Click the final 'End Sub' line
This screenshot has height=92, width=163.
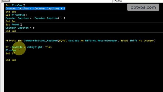tap(11, 60)
